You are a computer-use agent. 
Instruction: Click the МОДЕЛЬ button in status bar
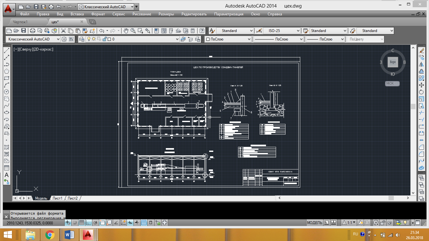[315, 223]
